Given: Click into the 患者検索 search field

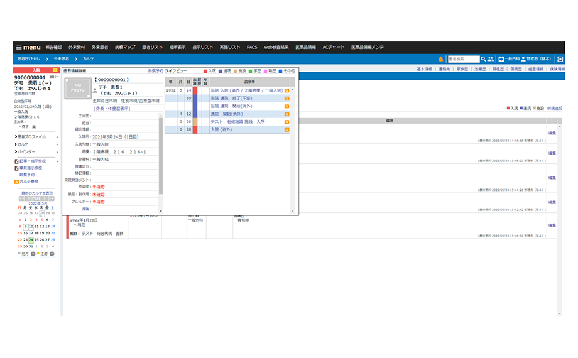Looking at the screenshot, I should 463,59.
